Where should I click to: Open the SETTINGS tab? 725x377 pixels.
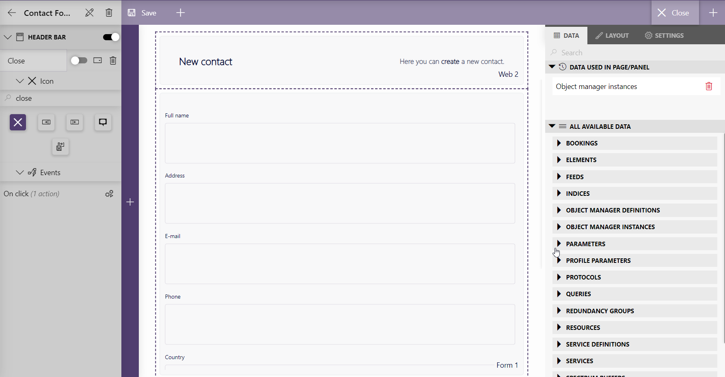[664, 35]
